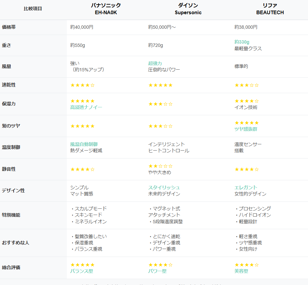The width and height of the screenshot is (308, 285).
Task: Click the パワー型 rating label
Action: (157, 271)
